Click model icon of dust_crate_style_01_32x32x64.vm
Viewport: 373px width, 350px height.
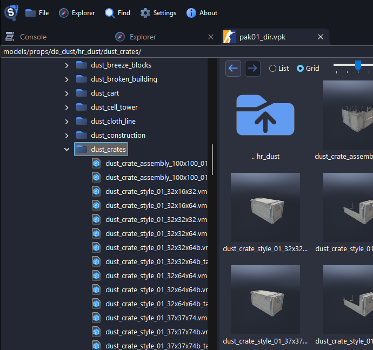click(x=96, y=233)
